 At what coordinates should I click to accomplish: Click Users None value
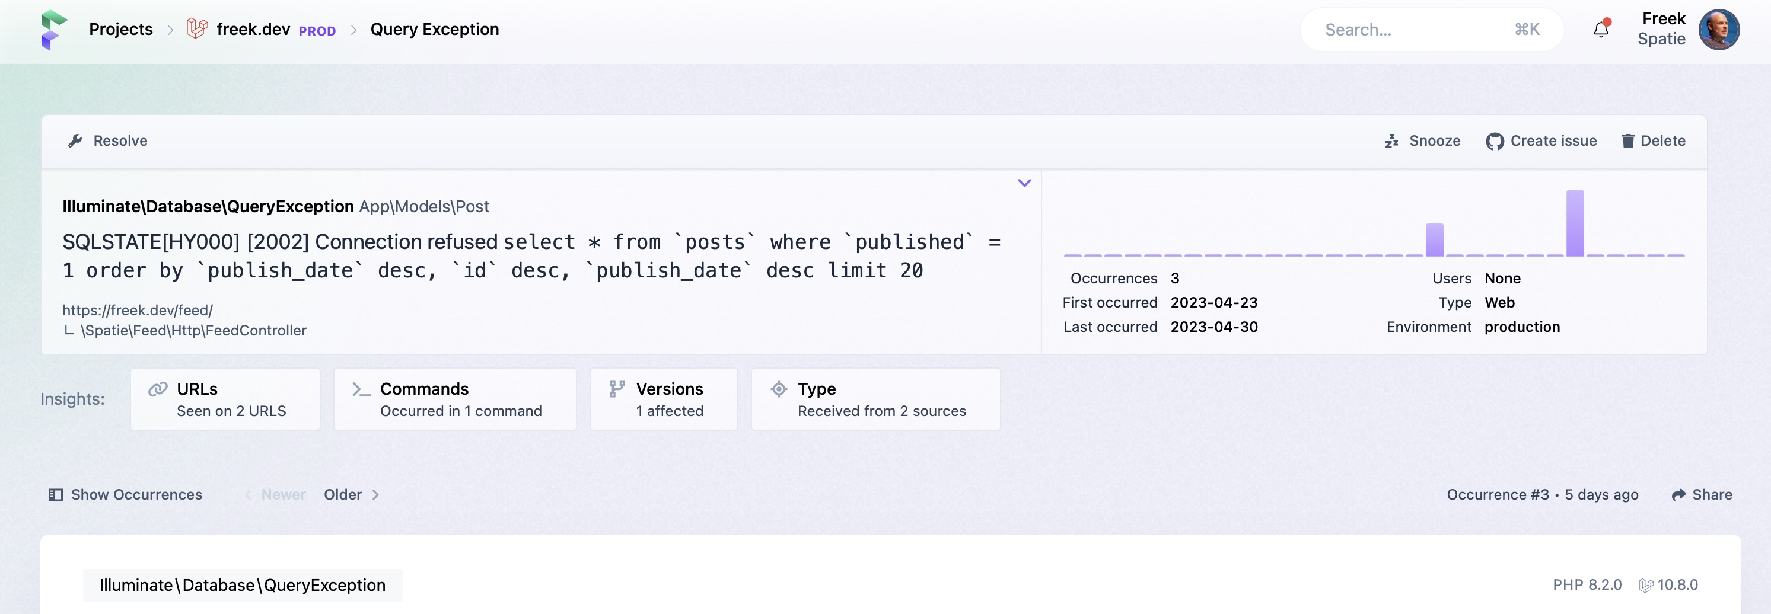pos(1502,278)
